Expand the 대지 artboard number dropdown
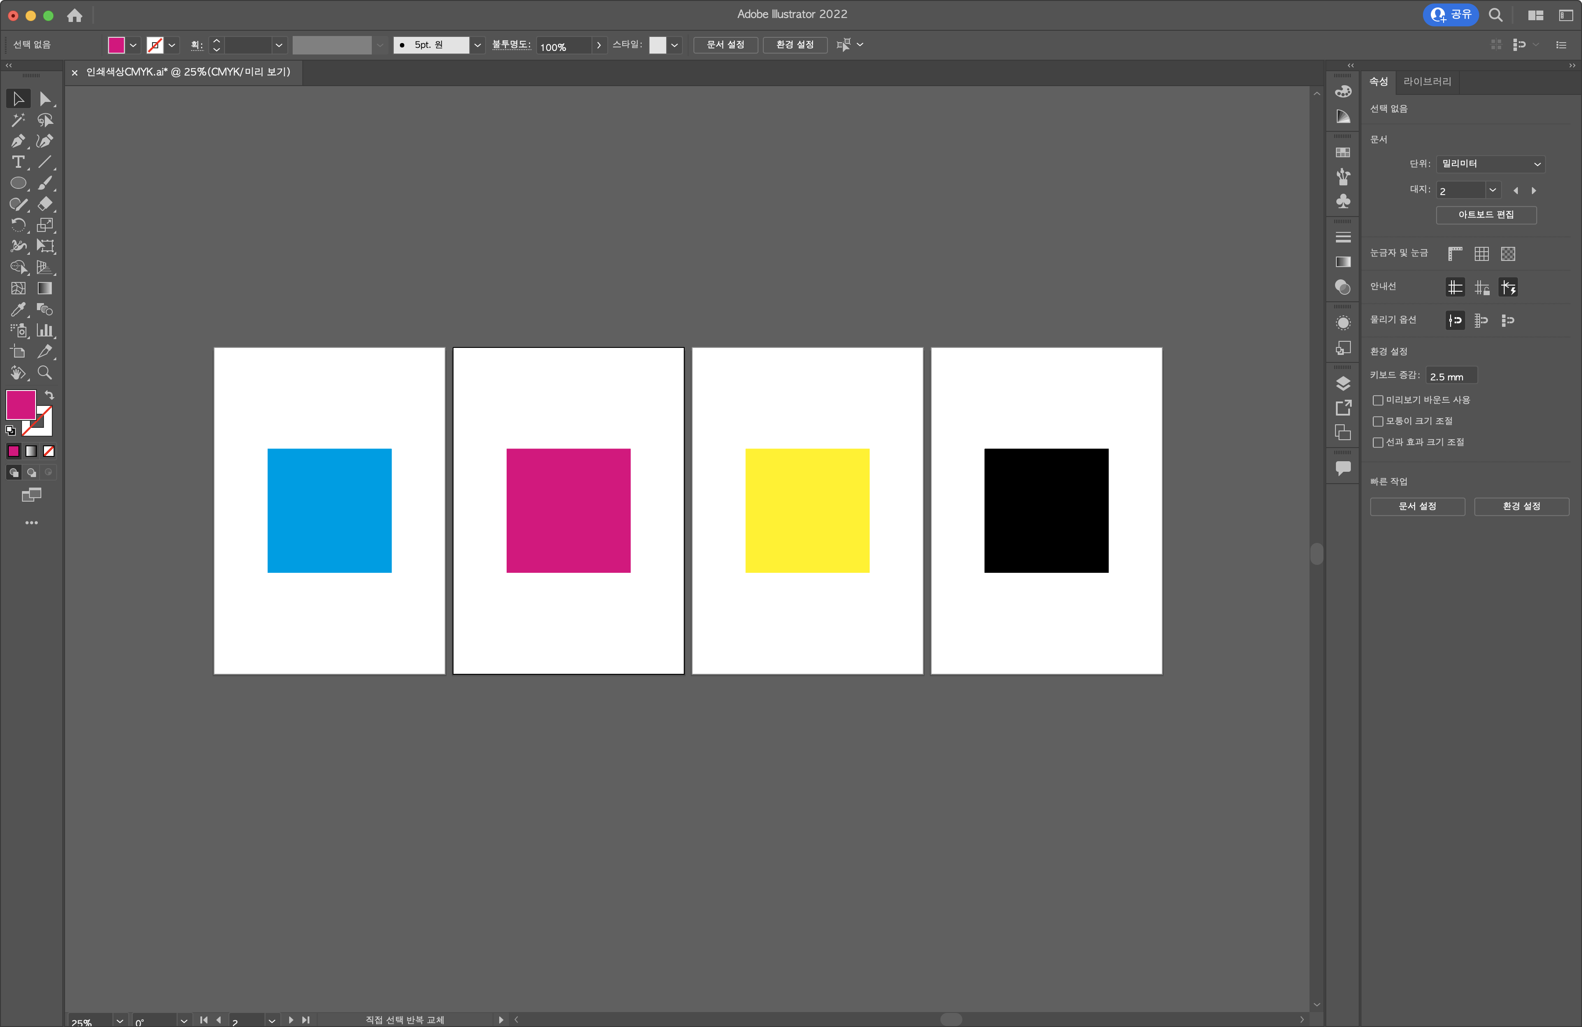This screenshot has width=1582, height=1027. coord(1492,191)
